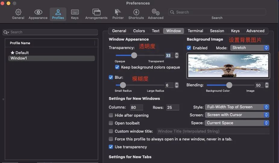Click the Transparency value stepper
The height and width of the screenshot is (163, 279).
(177, 55)
